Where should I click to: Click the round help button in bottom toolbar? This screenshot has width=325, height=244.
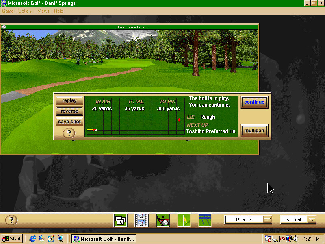[11, 220]
